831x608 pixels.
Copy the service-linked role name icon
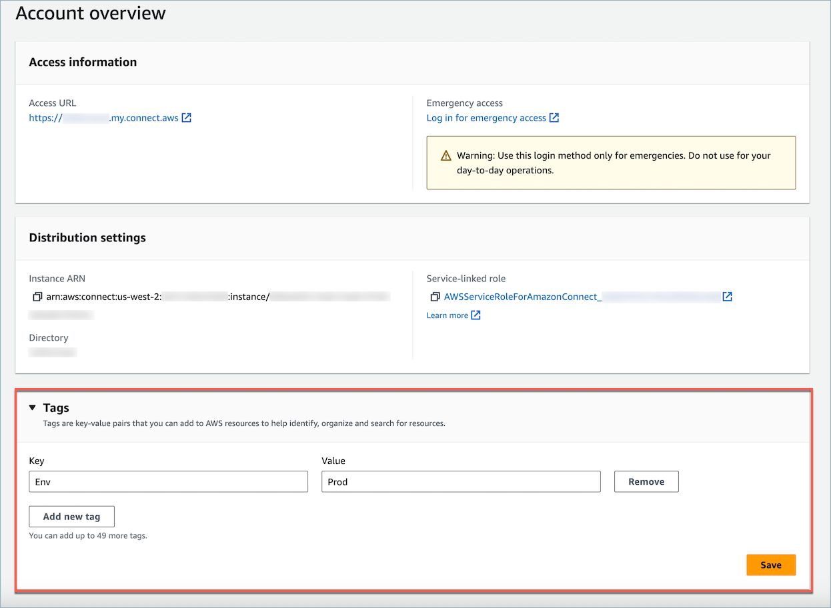[435, 297]
